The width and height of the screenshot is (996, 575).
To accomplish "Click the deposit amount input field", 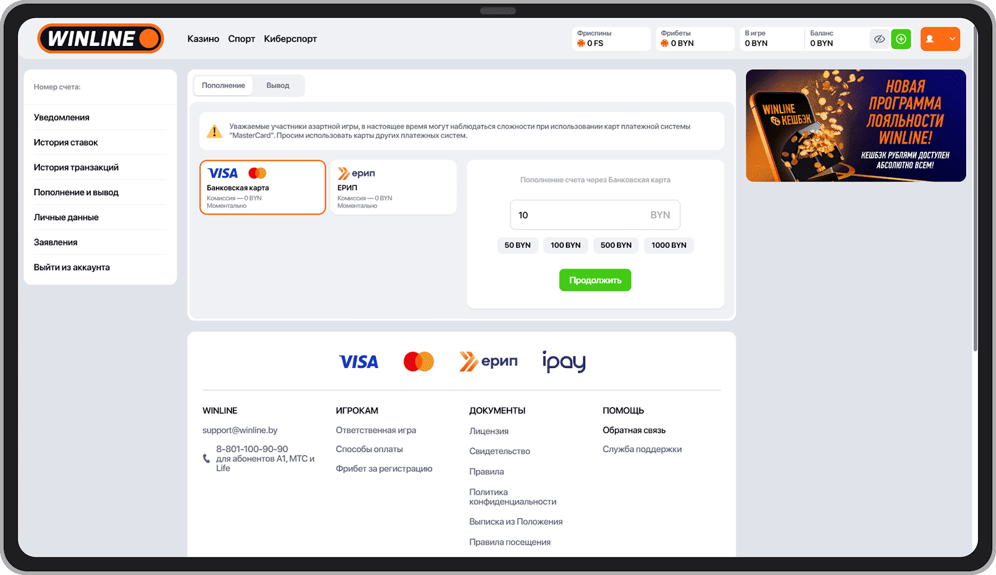I will point(595,215).
